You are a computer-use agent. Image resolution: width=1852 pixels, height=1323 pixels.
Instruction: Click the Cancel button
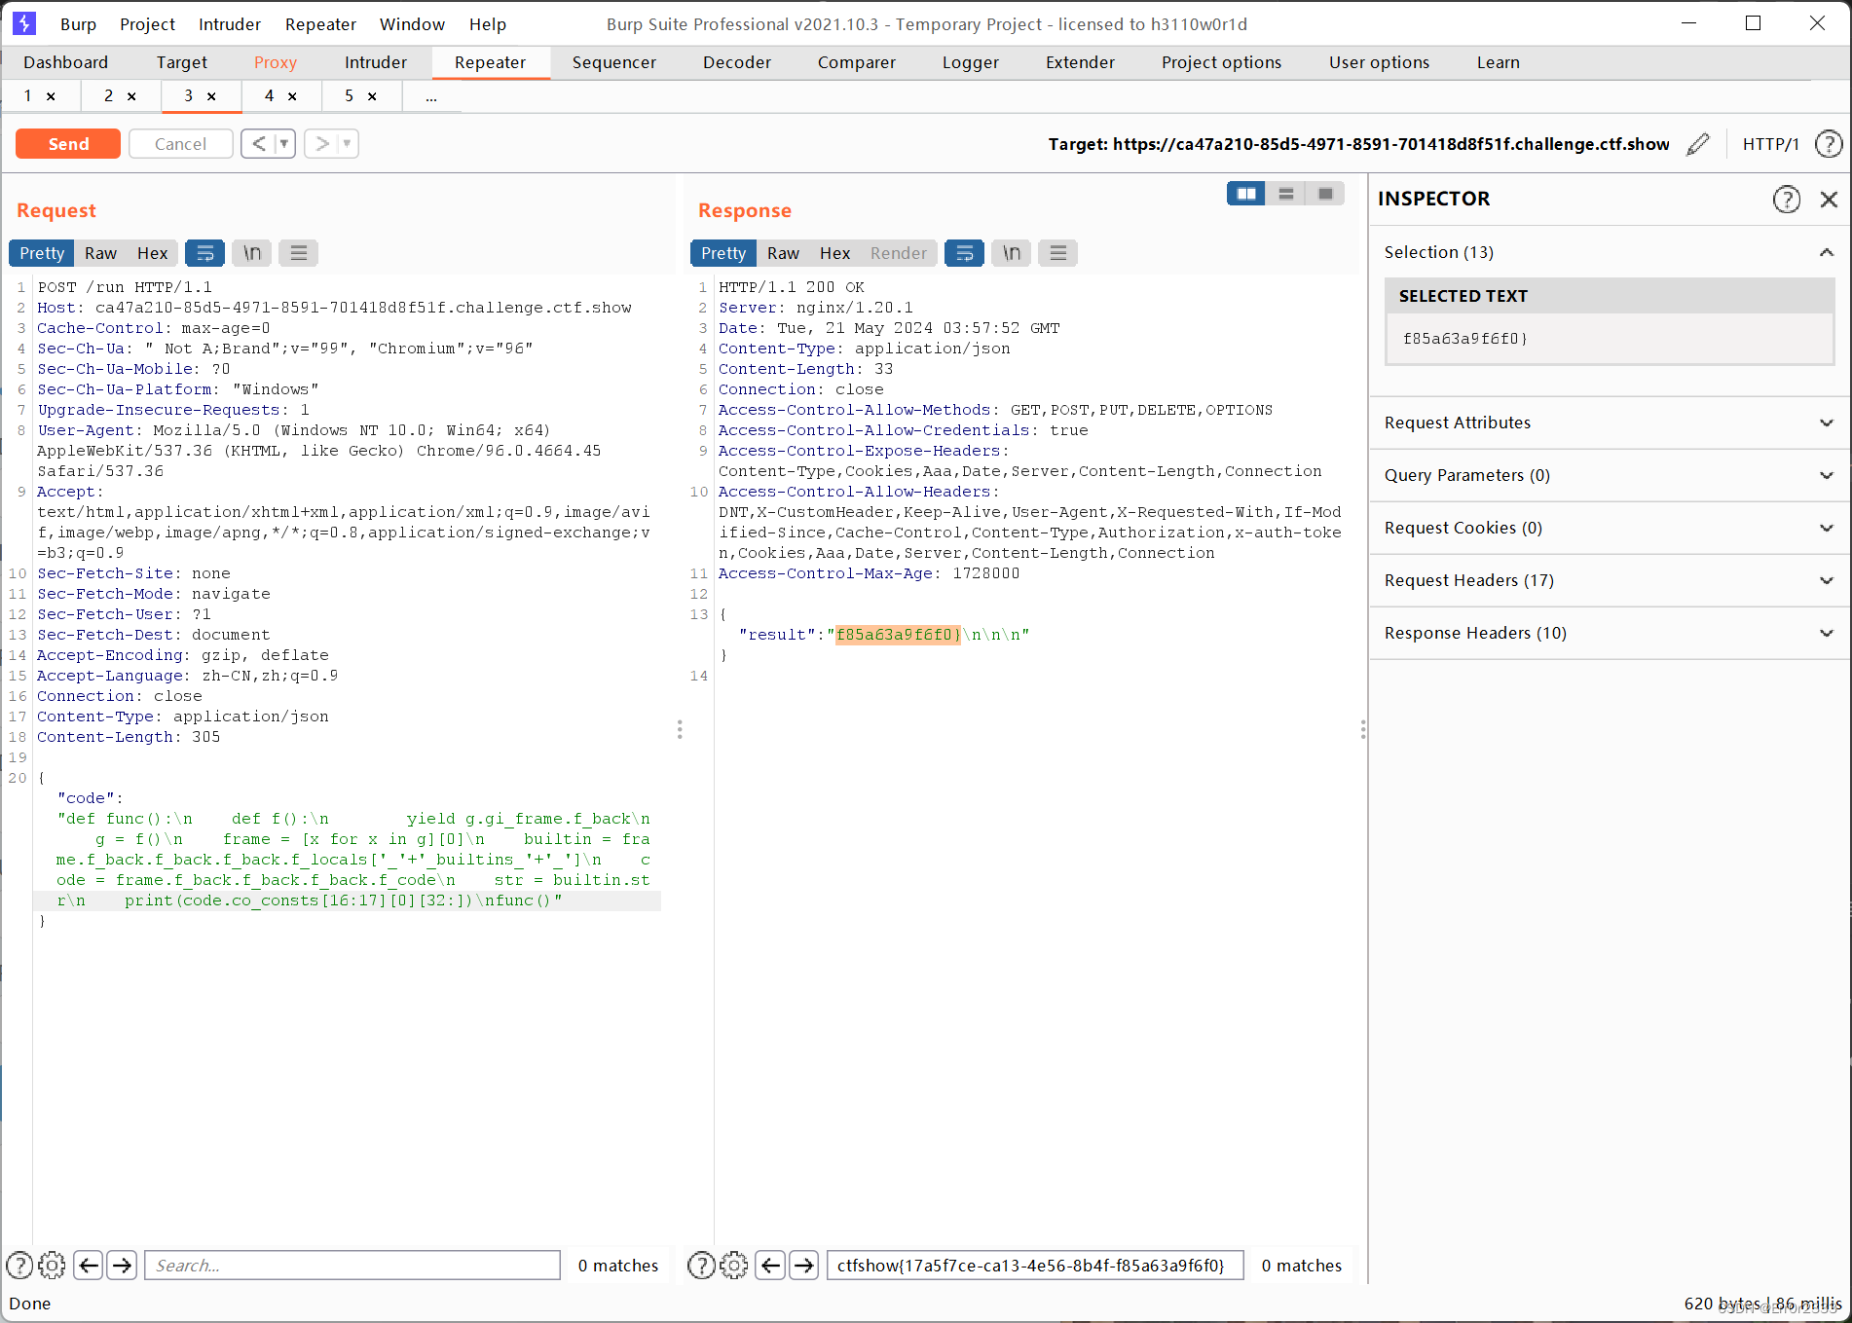click(180, 143)
